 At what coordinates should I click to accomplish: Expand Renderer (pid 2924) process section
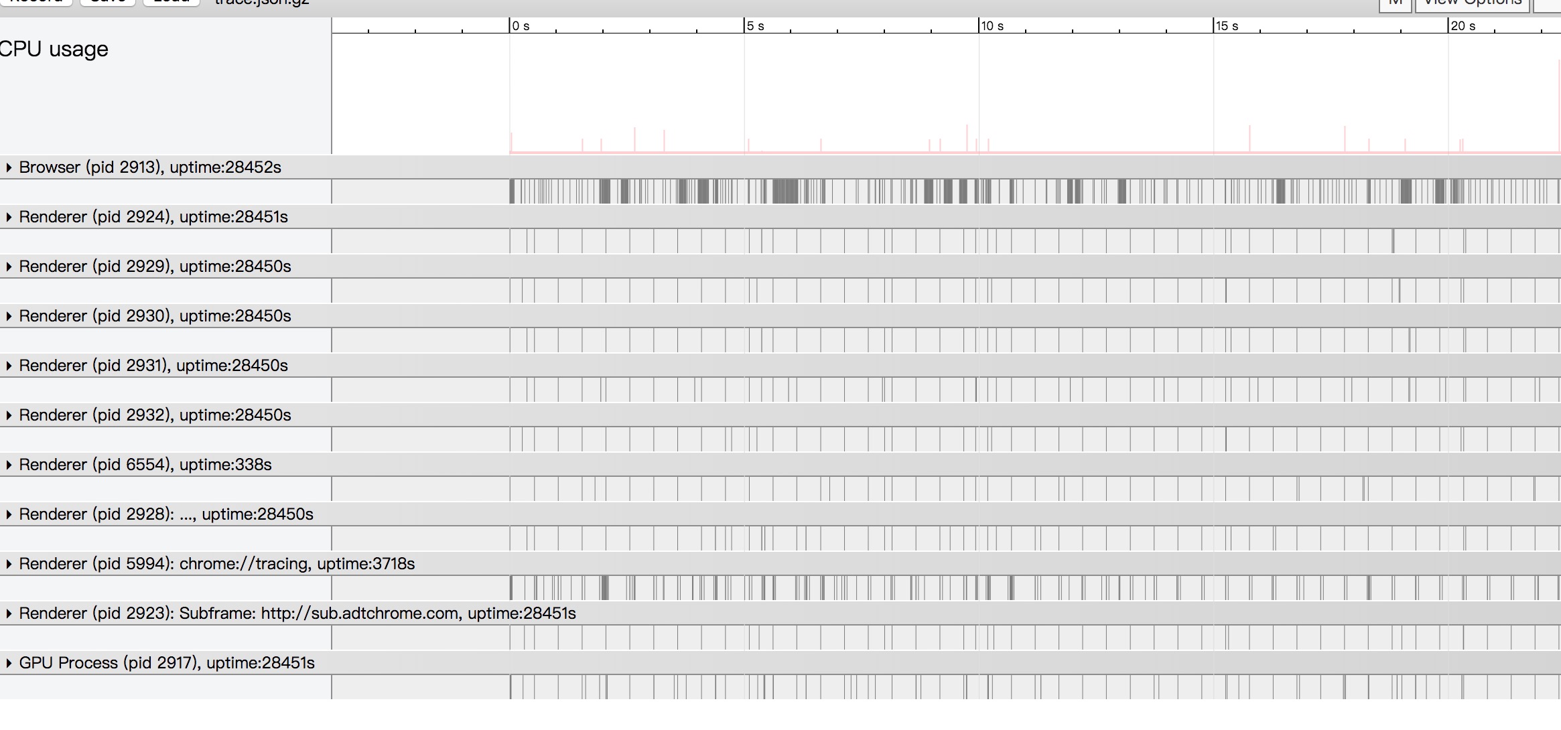9,217
